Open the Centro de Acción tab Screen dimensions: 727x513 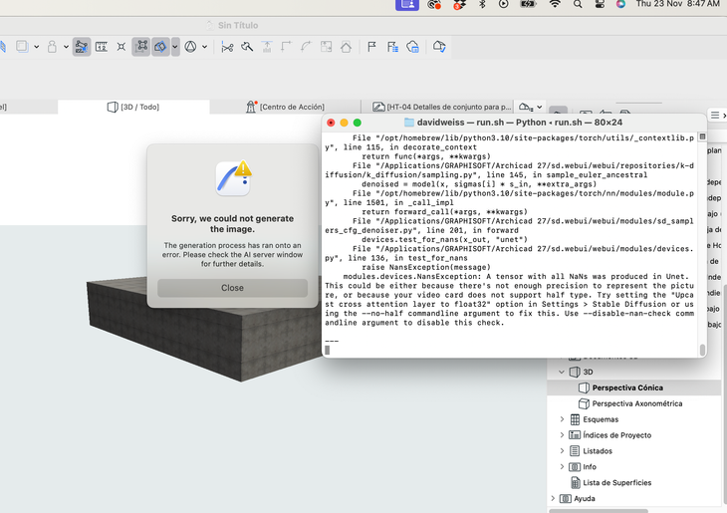click(x=292, y=107)
